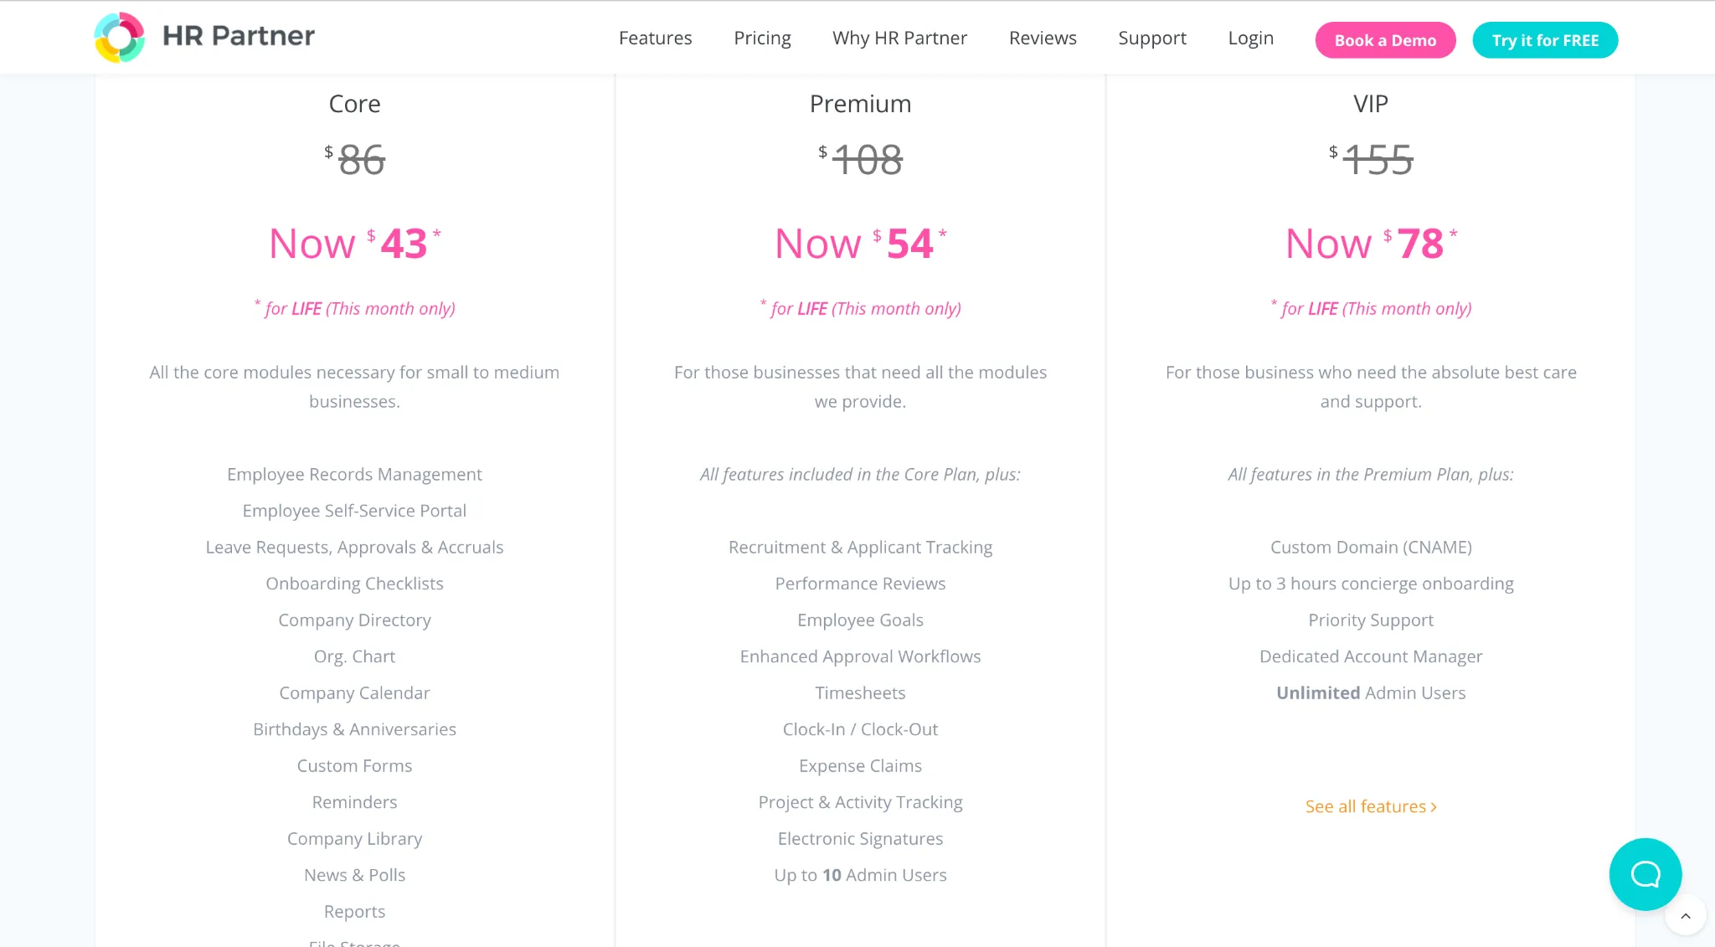The height and width of the screenshot is (947, 1715).
Task: Click the Core plan Now $43 price
Action: point(354,244)
